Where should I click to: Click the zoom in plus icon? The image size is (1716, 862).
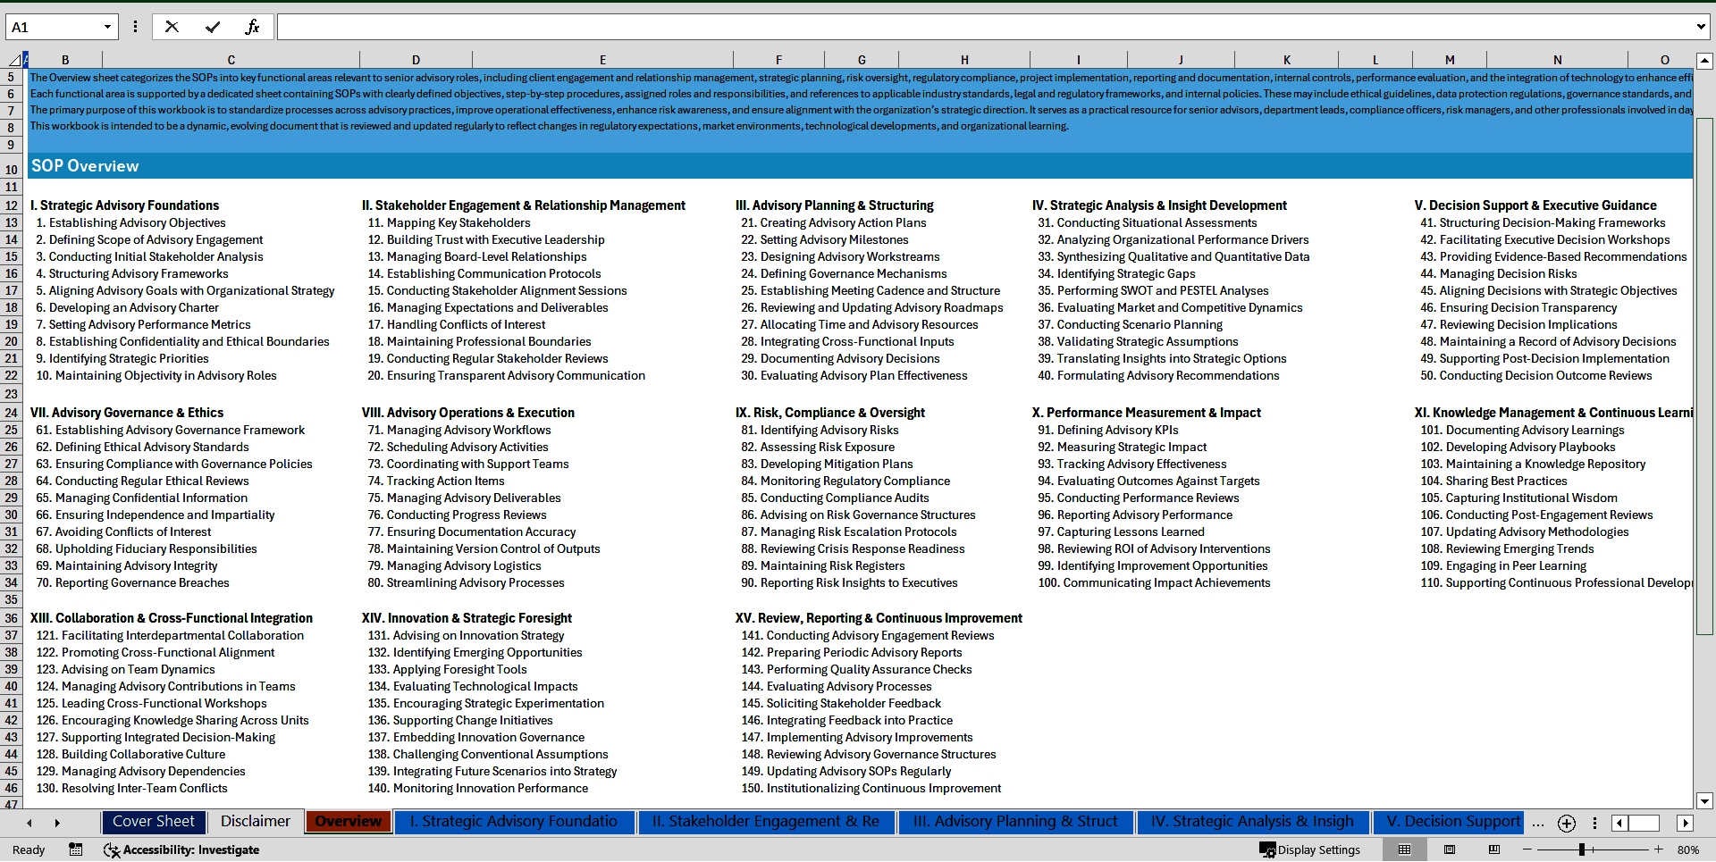pos(1659,849)
